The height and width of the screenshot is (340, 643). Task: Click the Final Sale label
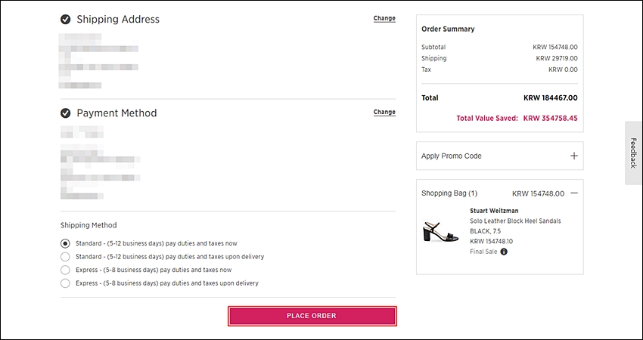click(x=483, y=252)
